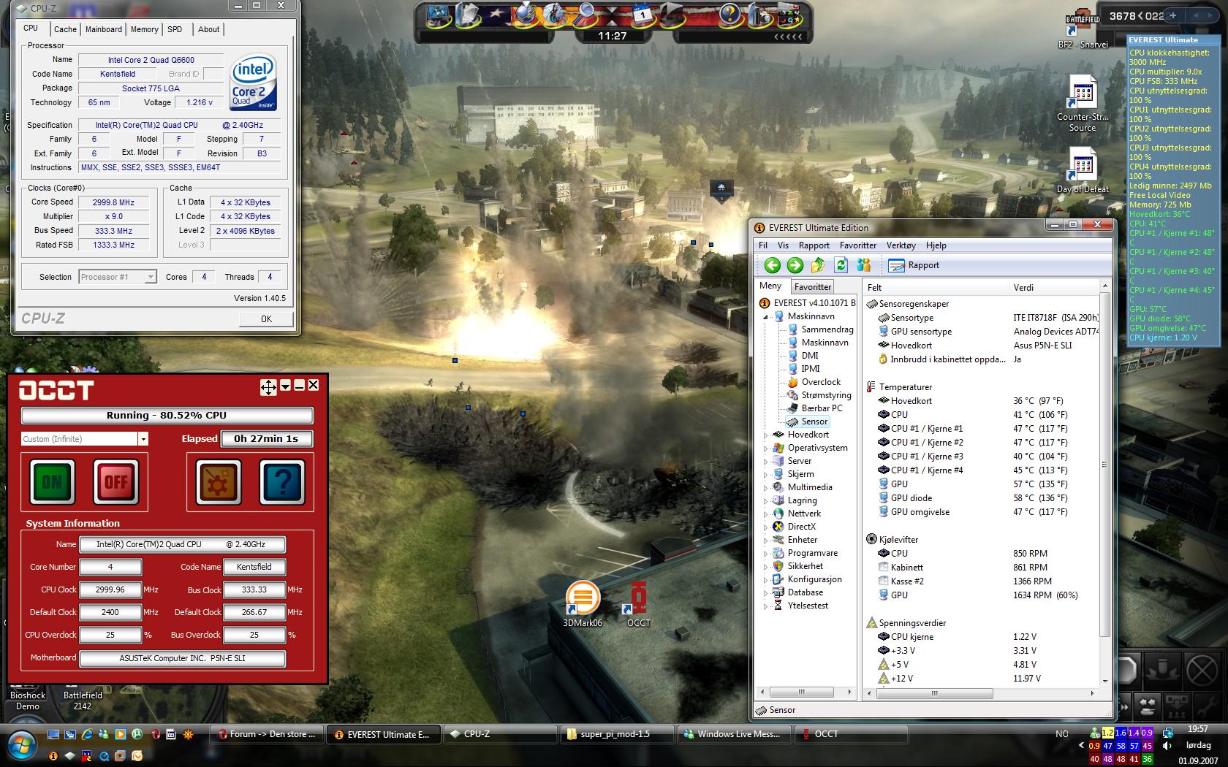The width and height of the screenshot is (1228, 767).
Task: Open the 3DMark06 desktop shortcut
Action: [583, 605]
